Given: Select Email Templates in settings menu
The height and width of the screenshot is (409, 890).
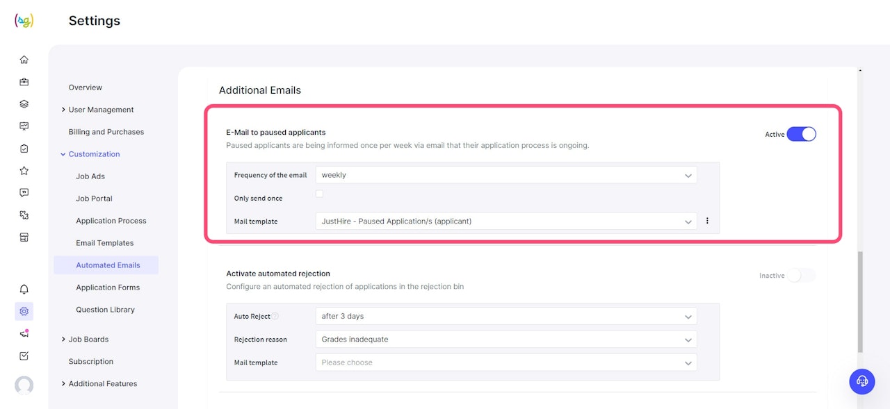Looking at the screenshot, I should tap(105, 243).
